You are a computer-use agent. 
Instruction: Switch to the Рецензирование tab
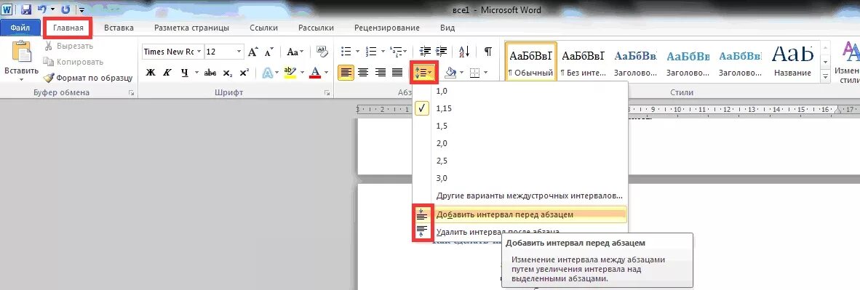coord(387,28)
